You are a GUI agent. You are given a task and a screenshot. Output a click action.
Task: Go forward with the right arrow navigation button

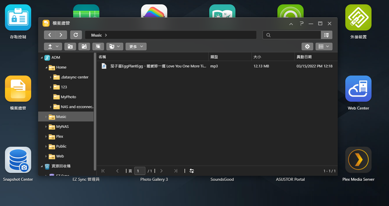coord(61,35)
